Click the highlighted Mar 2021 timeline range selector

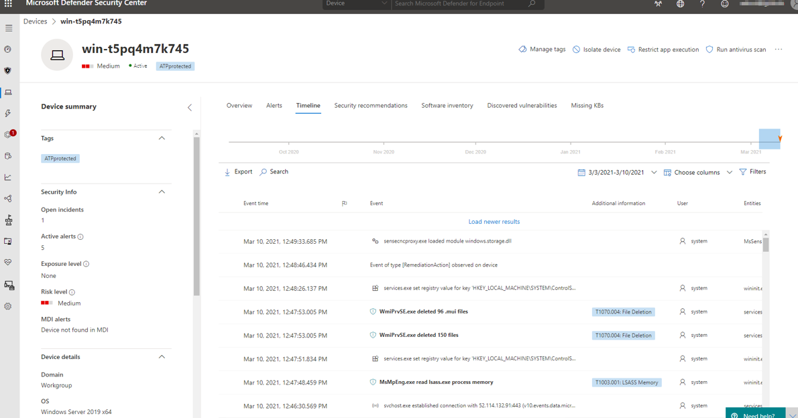pyautogui.click(x=769, y=139)
